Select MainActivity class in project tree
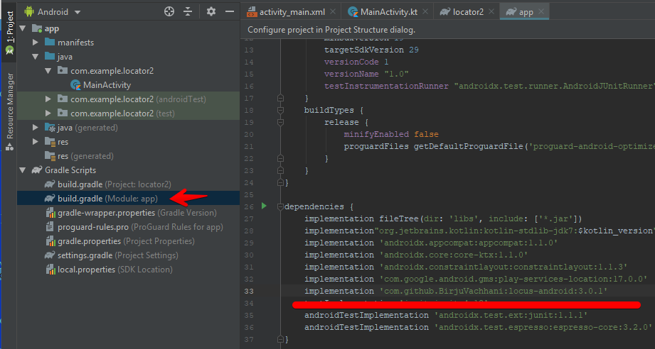Image resolution: width=655 pixels, height=349 pixels. [106, 85]
